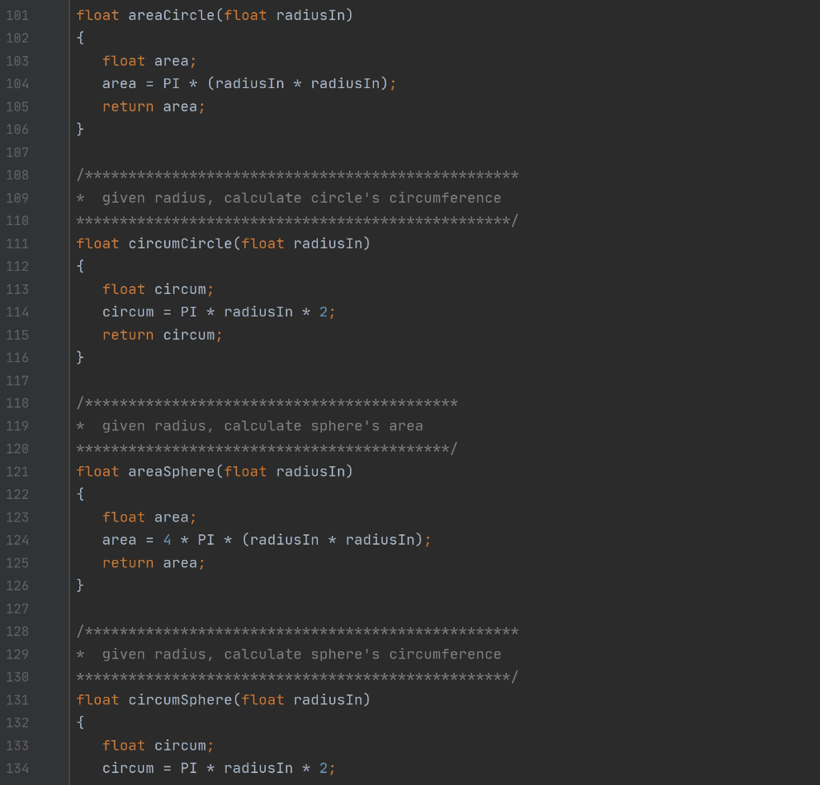The image size is (820, 785).
Task: Click the number 4 on line 124
Action: (167, 539)
